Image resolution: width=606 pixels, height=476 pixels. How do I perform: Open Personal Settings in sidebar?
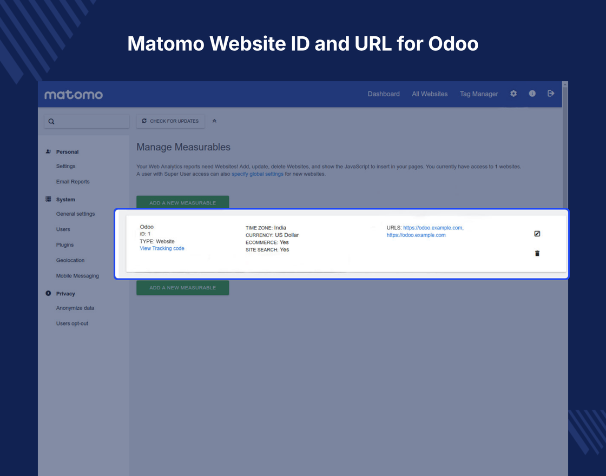point(65,166)
